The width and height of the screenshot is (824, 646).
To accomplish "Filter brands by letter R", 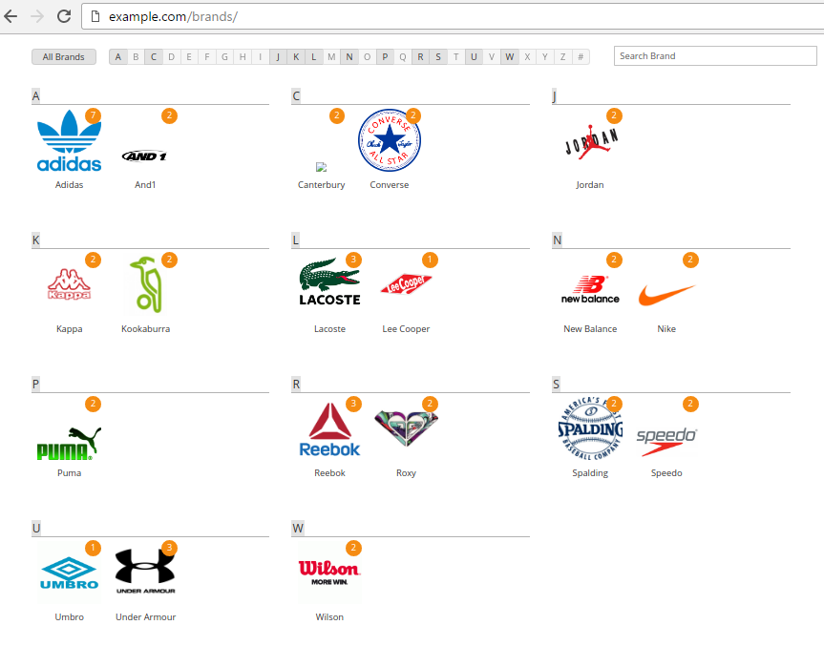I will 420,56.
